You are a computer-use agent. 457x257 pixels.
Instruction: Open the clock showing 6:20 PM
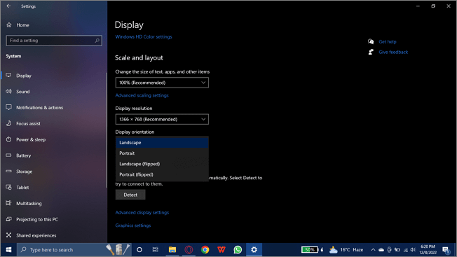[428, 250]
